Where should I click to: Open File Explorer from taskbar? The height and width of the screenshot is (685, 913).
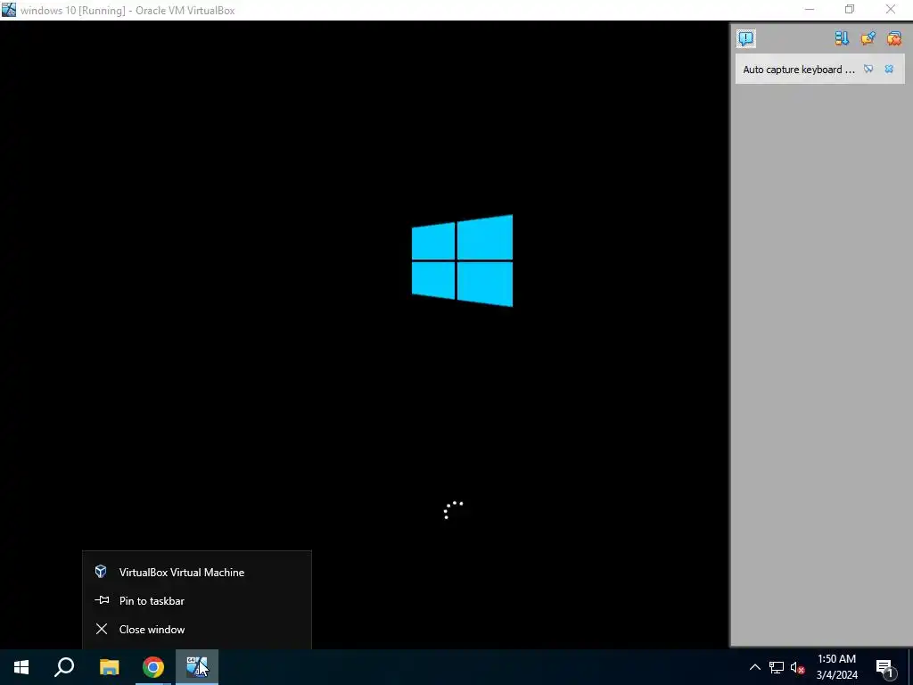point(109,667)
